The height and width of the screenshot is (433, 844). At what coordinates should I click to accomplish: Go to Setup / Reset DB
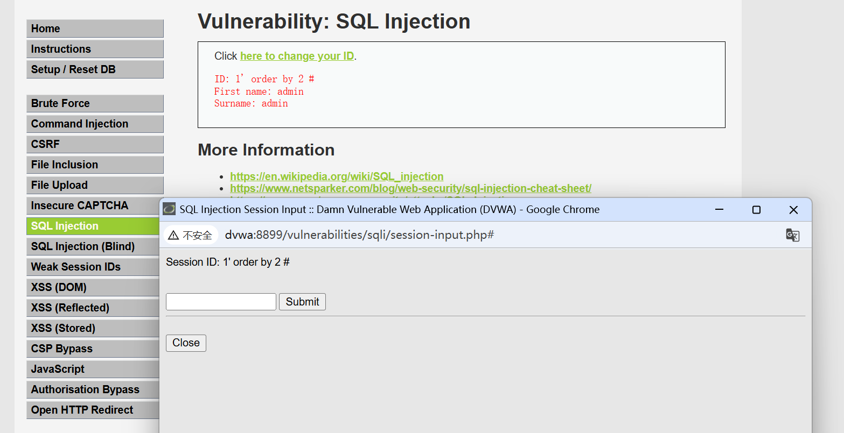[95, 69]
